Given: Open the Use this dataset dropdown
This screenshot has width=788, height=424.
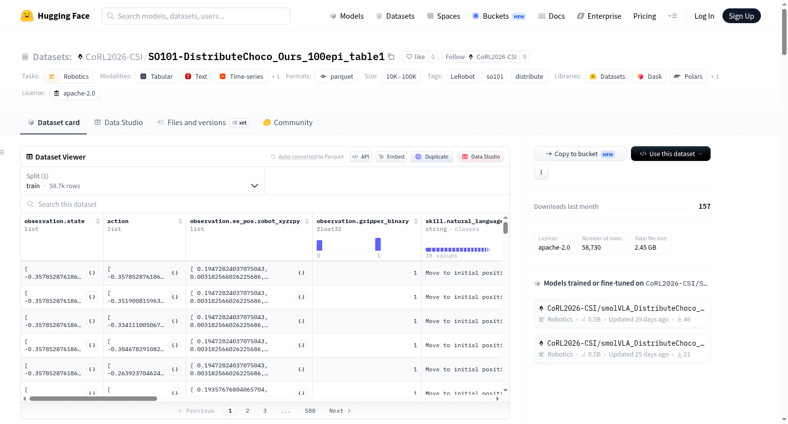Looking at the screenshot, I should click(x=671, y=154).
